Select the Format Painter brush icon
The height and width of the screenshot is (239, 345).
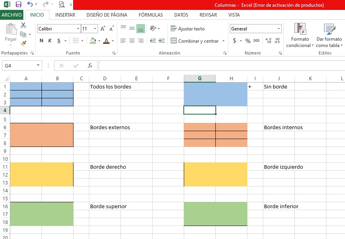click(23, 43)
